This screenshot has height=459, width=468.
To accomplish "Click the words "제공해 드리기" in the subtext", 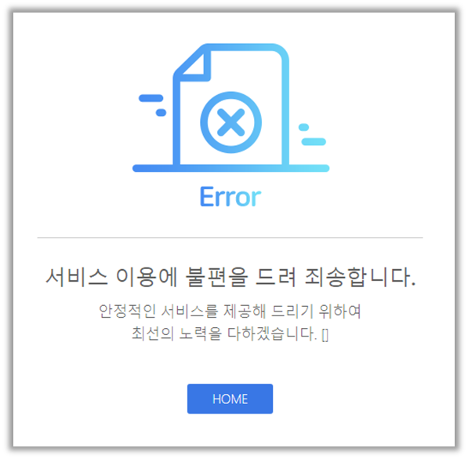I will tap(268, 311).
